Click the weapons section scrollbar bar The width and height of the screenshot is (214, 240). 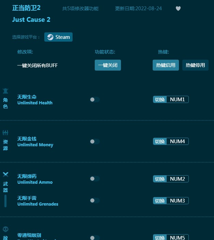(5, 201)
